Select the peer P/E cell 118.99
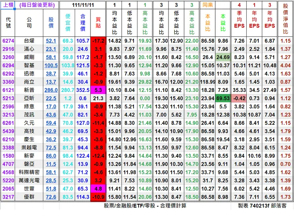The height and width of the screenshot is (210, 294). (207, 82)
